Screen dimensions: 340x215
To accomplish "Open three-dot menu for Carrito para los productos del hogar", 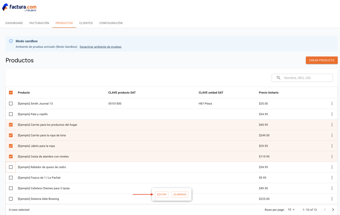I will (332, 125).
